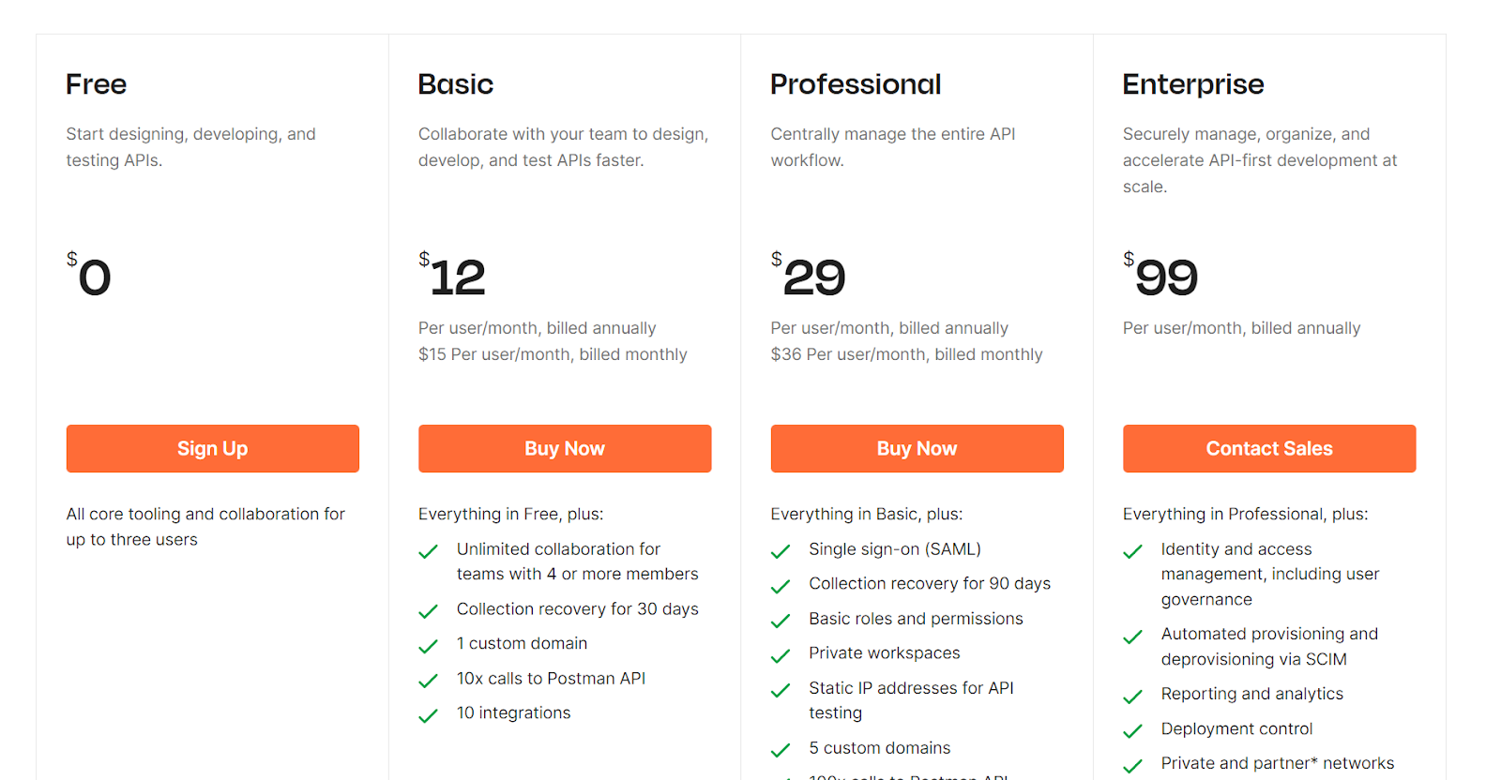Click the checkmark beside Private workspaces
The image size is (1501, 780).
pos(781,654)
